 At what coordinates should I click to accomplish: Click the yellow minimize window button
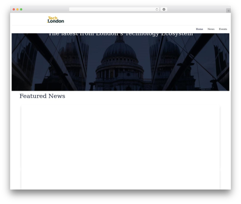(17, 9)
